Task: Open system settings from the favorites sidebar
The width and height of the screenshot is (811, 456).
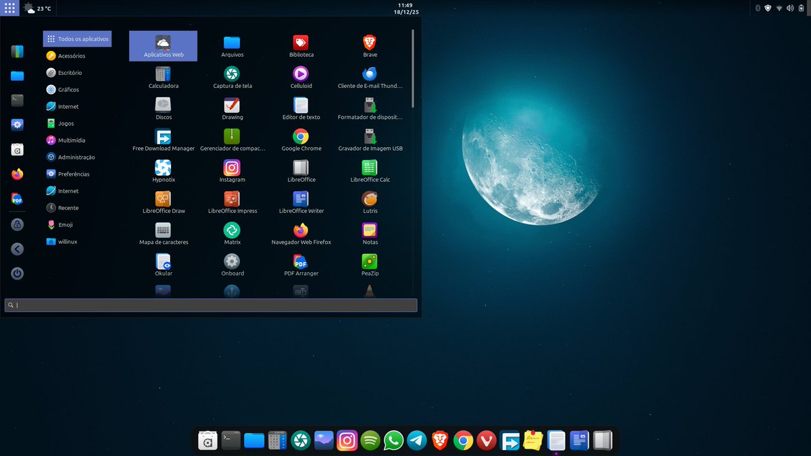Action: [x=18, y=125]
